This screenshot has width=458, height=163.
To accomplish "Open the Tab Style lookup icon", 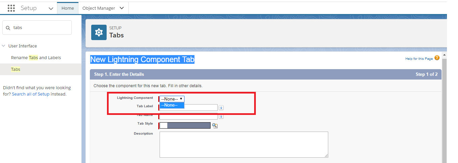I will [215, 126].
